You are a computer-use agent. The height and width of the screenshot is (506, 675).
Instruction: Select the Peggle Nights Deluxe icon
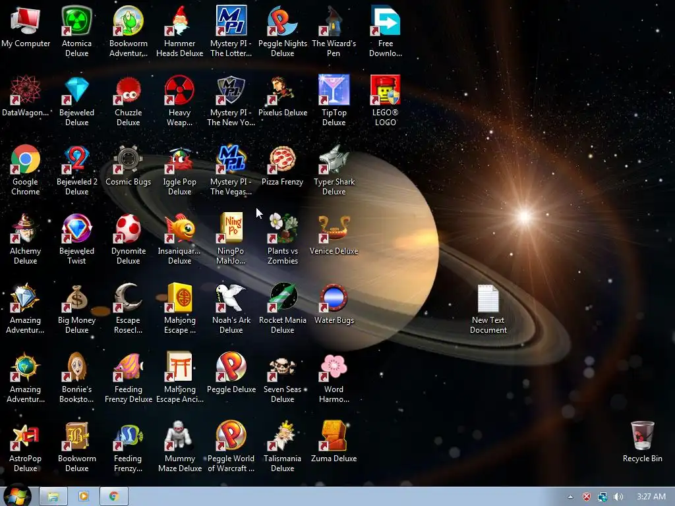pos(282,21)
